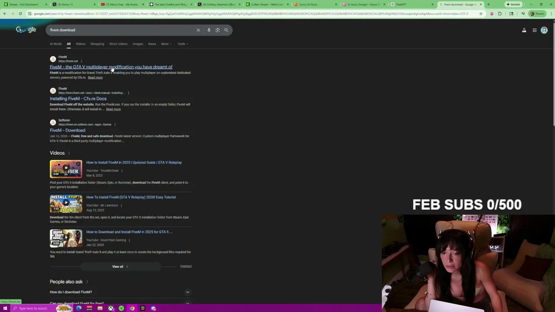This screenshot has height=312, width=555.
Task: Start voice search with the microphone icon
Action: (209, 30)
